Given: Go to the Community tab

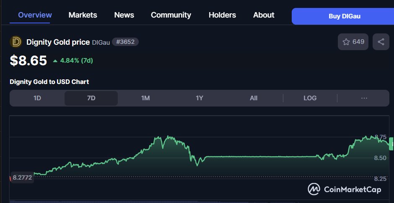Looking at the screenshot, I should [171, 15].
